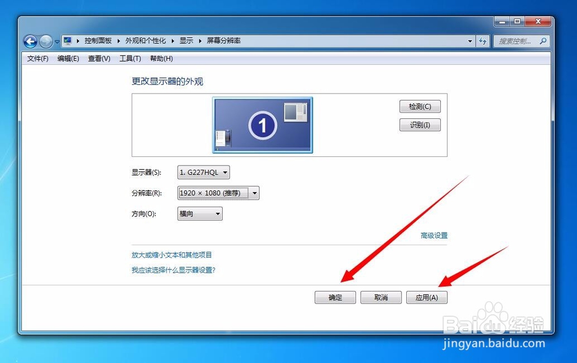Close the screen resolution window
Image resolution: width=577 pixels, height=363 pixels.
[538, 22]
